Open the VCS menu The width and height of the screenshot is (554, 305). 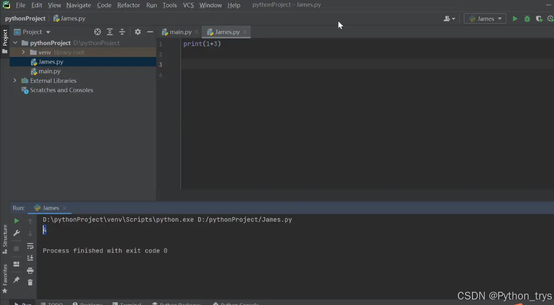[188, 5]
